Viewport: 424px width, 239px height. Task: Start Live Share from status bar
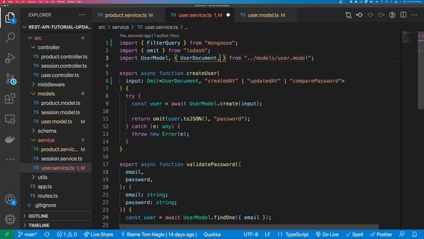(x=99, y=234)
